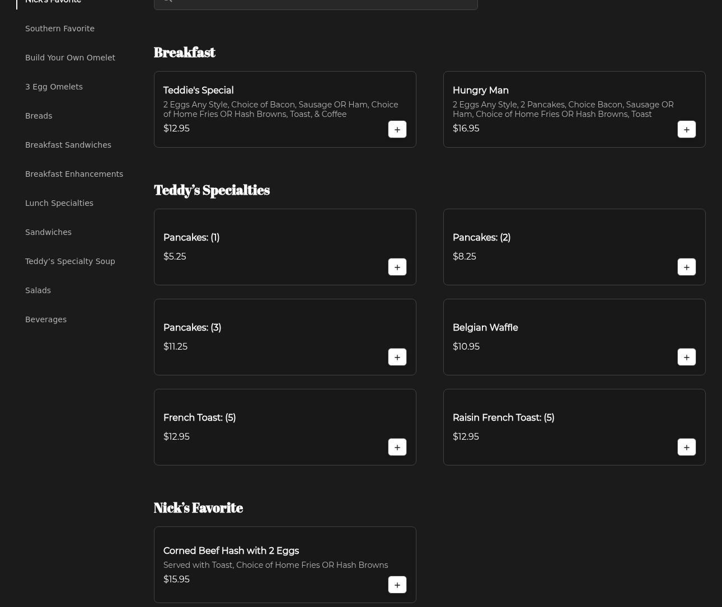Click the $16.95 Hungry Man price
The width and height of the screenshot is (722, 607).
(x=466, y=128)
